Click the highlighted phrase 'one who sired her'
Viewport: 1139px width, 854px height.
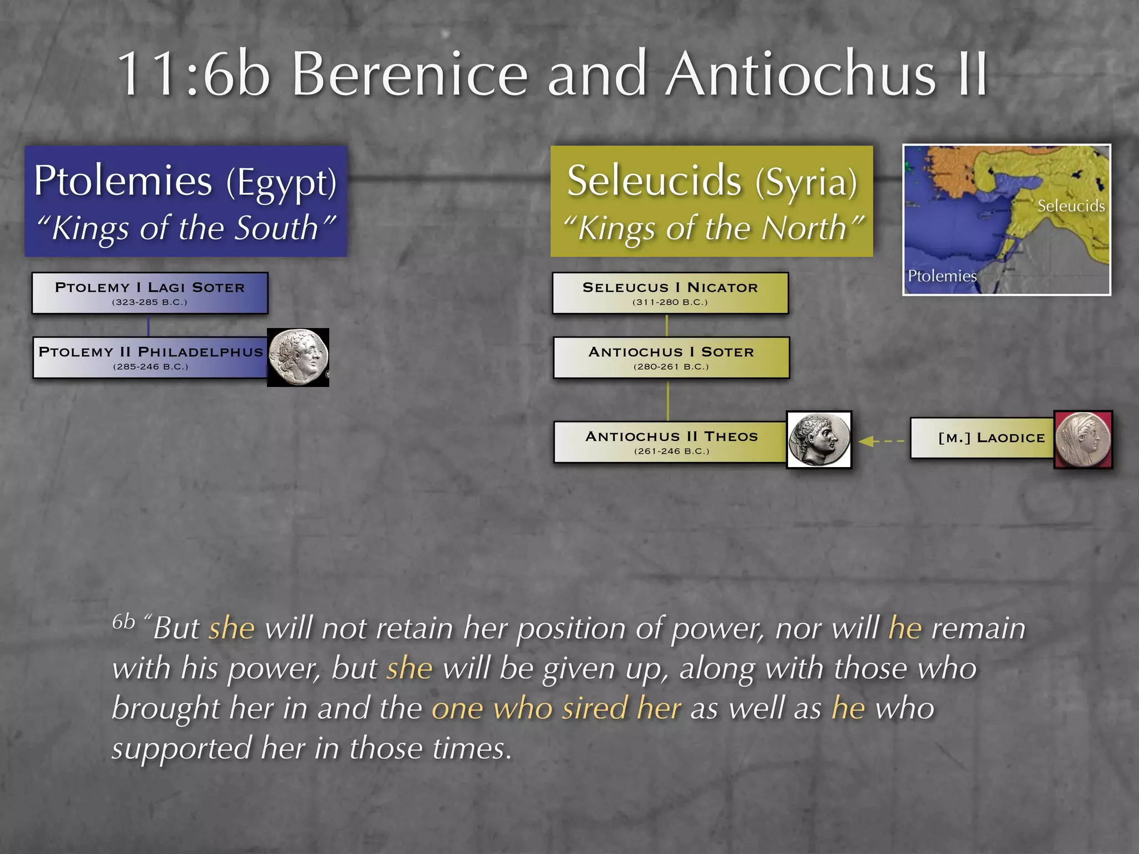(557, 708)
